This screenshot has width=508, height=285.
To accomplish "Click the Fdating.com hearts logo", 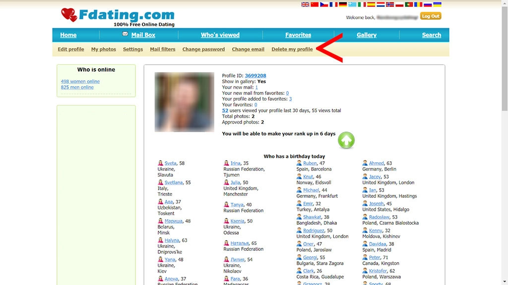I will click(69, 15).
